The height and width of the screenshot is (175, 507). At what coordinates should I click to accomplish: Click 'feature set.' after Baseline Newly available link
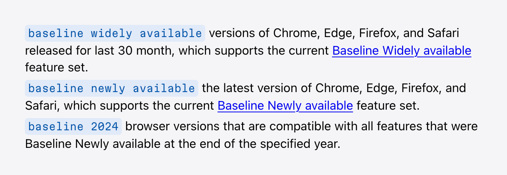pos(388,105)
